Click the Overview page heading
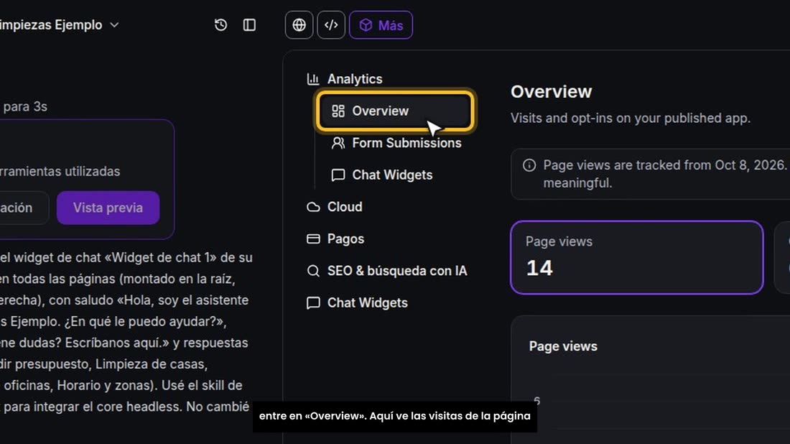Viewport: 790px width, 444px height. pyautogui.click(x=551, y=92)
